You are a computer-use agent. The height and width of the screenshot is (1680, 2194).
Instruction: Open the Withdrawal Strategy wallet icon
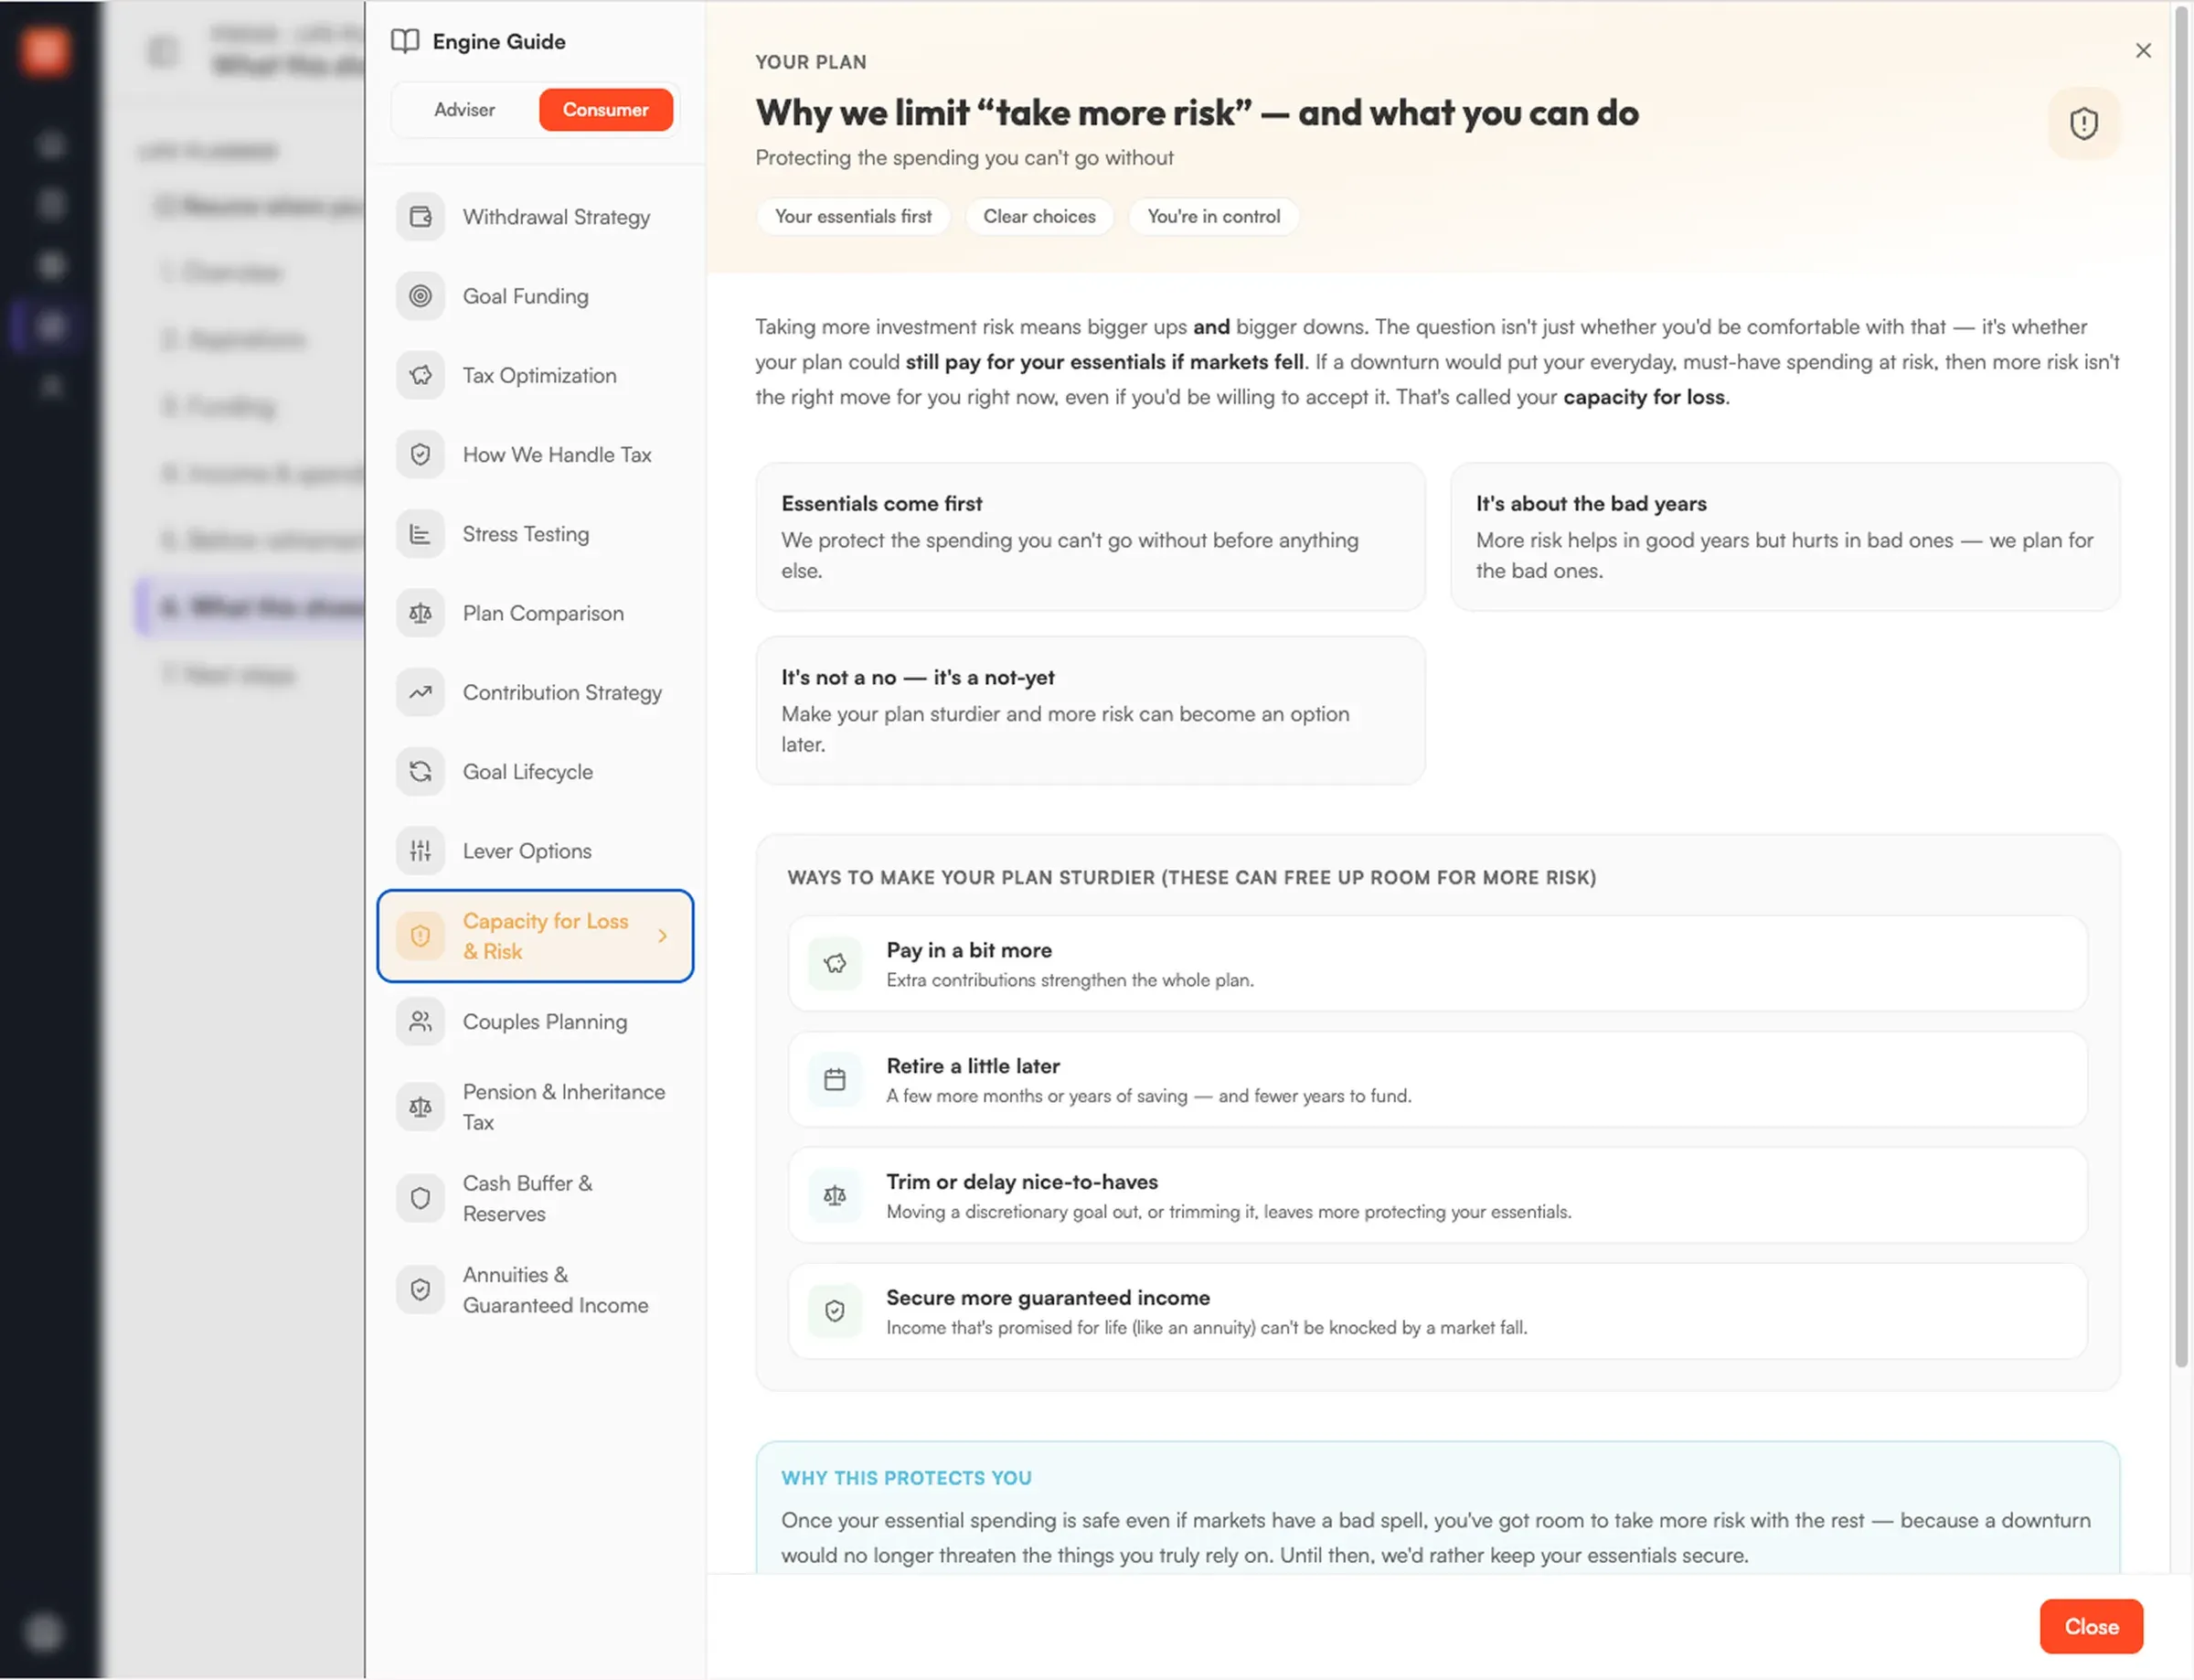420,217
